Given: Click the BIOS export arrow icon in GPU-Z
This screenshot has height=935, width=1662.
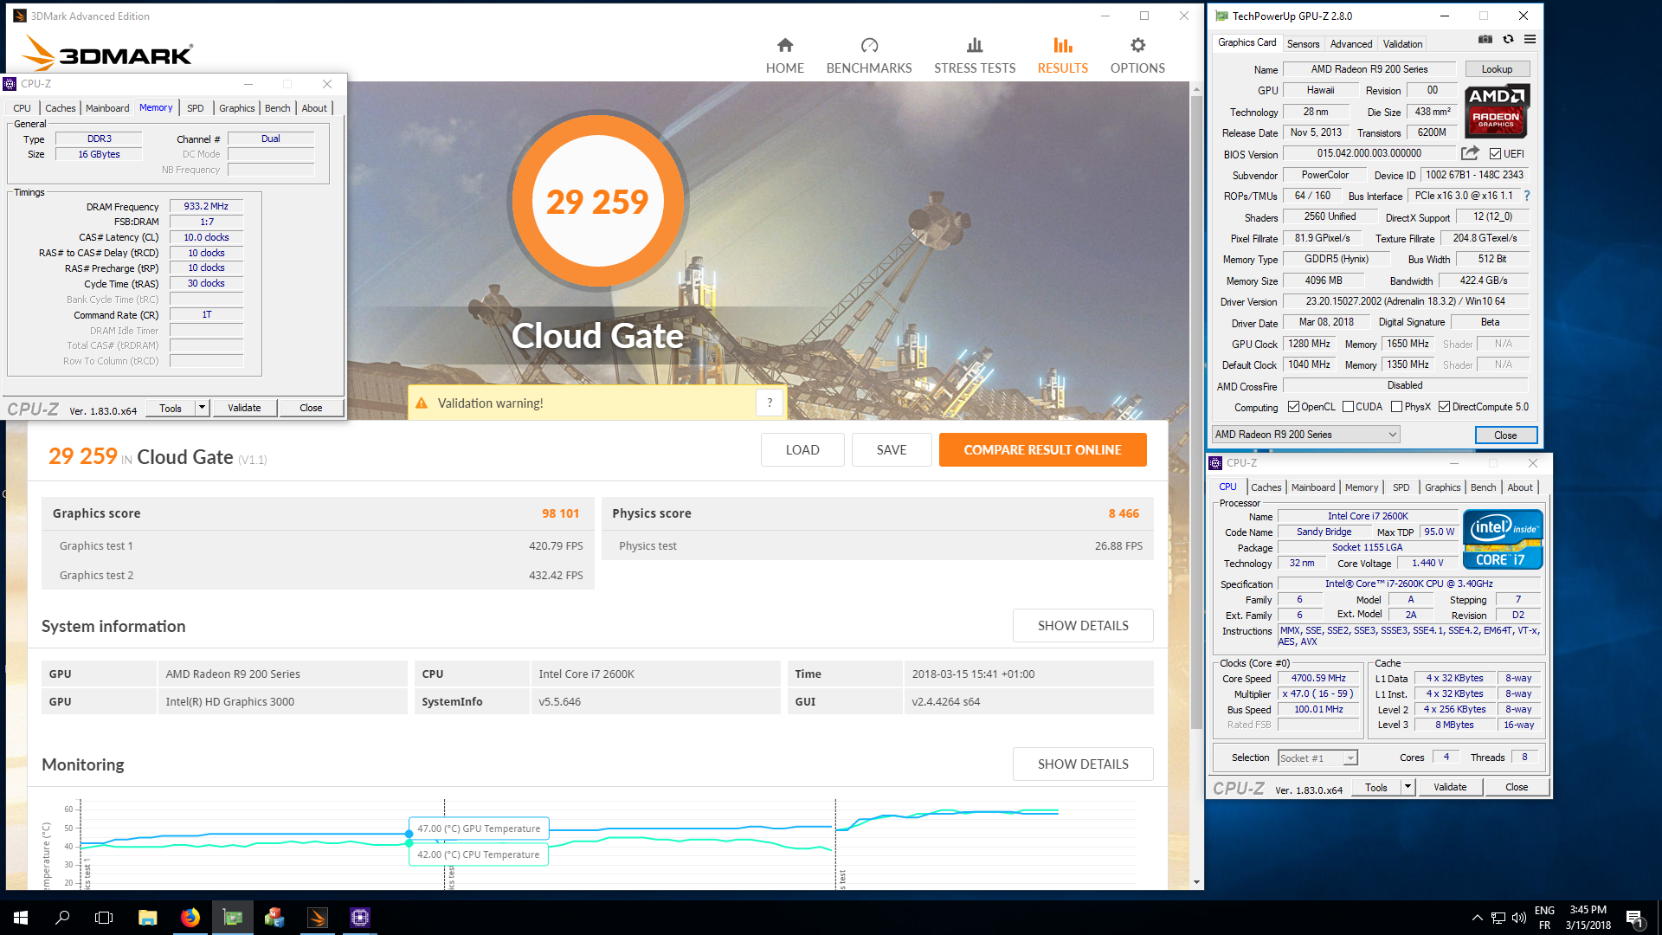Looking at the screenshot, I should 1470,153.
